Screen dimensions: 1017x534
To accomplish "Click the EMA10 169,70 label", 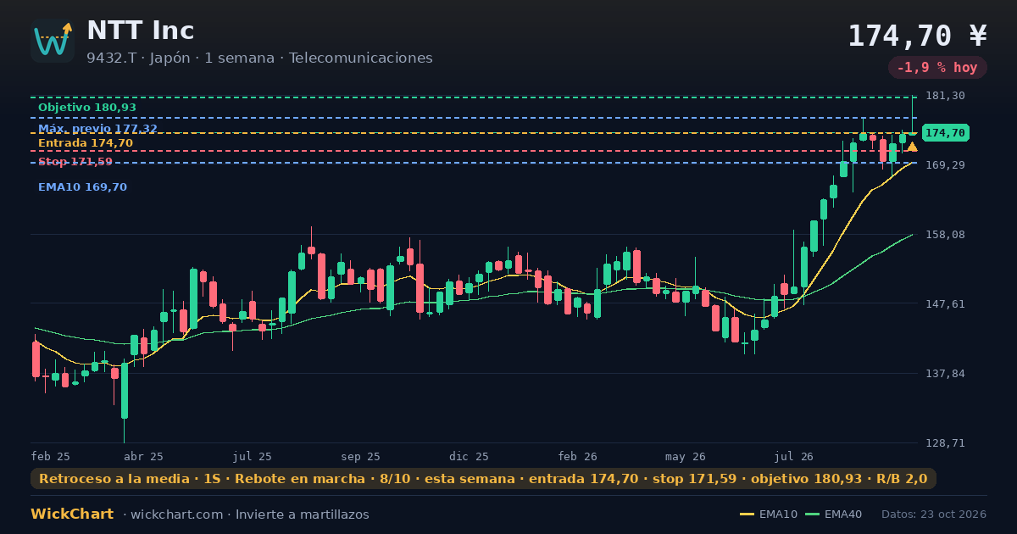I will [x=82, y=187].
